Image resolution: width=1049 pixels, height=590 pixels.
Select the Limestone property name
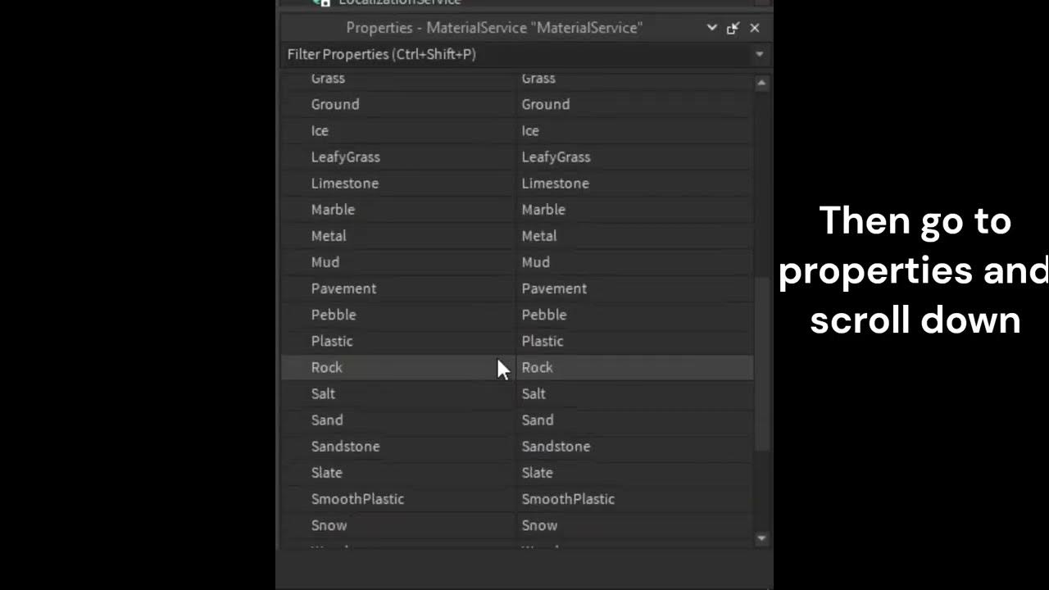pyautogui.click(x=345, y=183)
